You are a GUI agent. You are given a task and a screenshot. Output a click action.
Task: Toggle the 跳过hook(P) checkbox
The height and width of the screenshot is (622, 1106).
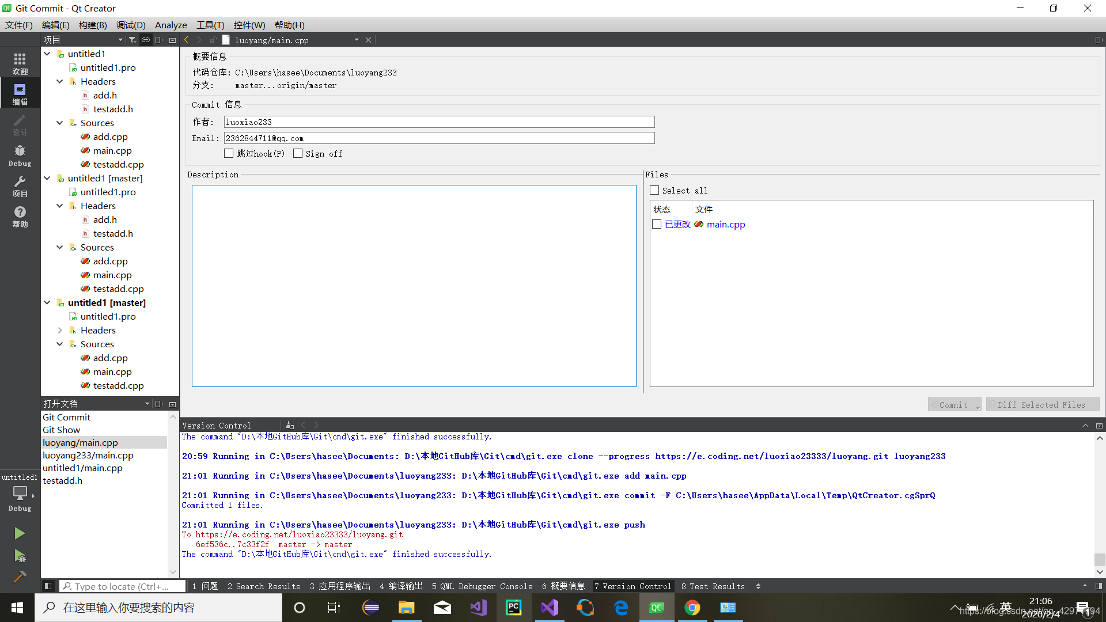pyautogui.click(x=228, y=153)
